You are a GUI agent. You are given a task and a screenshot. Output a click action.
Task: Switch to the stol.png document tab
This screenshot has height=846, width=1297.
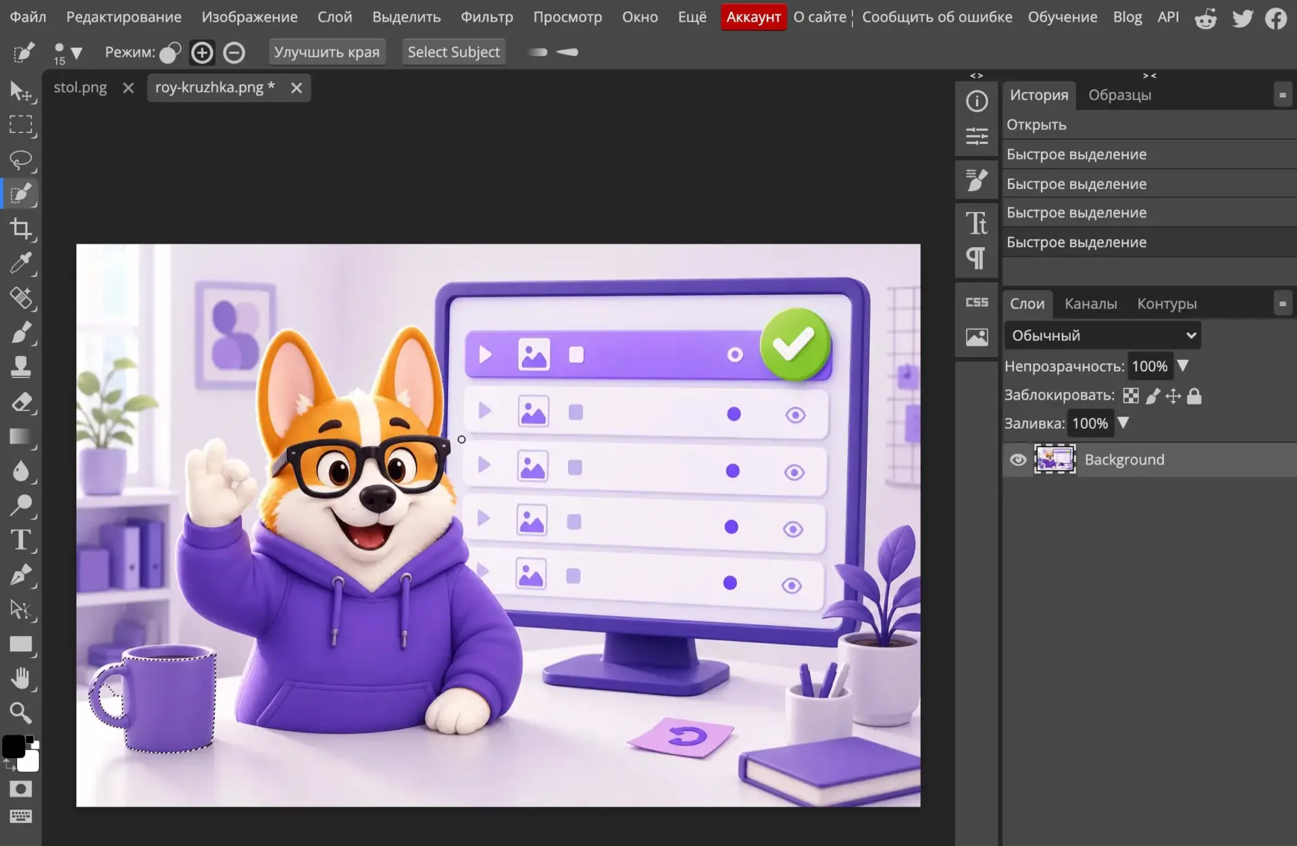click(80, 88)
